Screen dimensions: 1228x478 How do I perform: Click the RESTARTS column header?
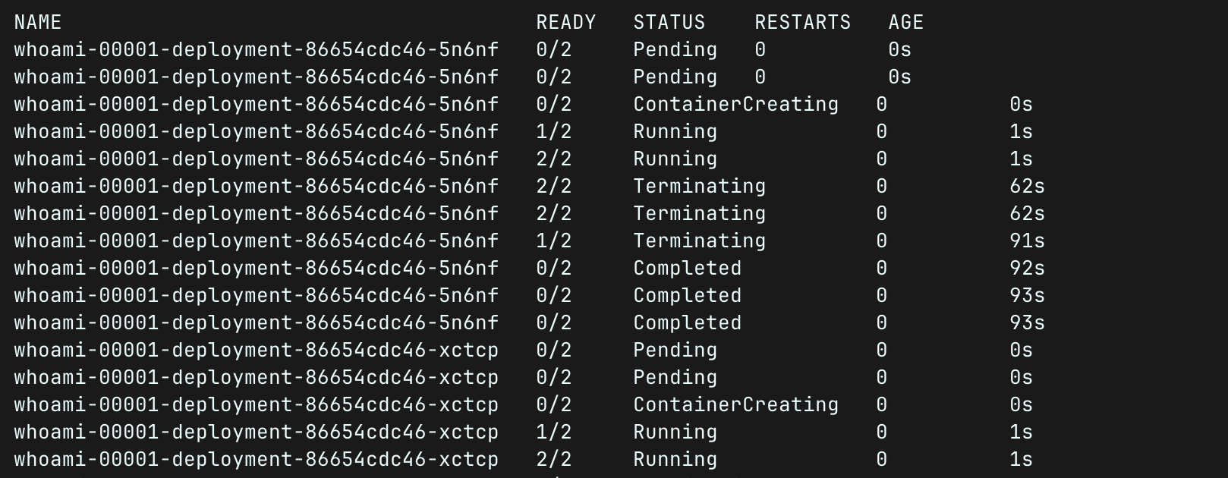802,23
